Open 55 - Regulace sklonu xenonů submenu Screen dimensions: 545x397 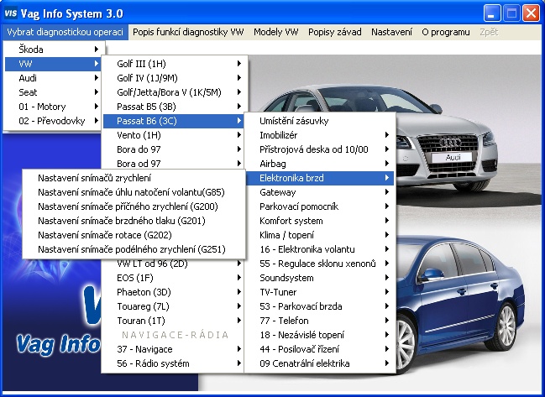pyautogui.click(x=320, y=263)
